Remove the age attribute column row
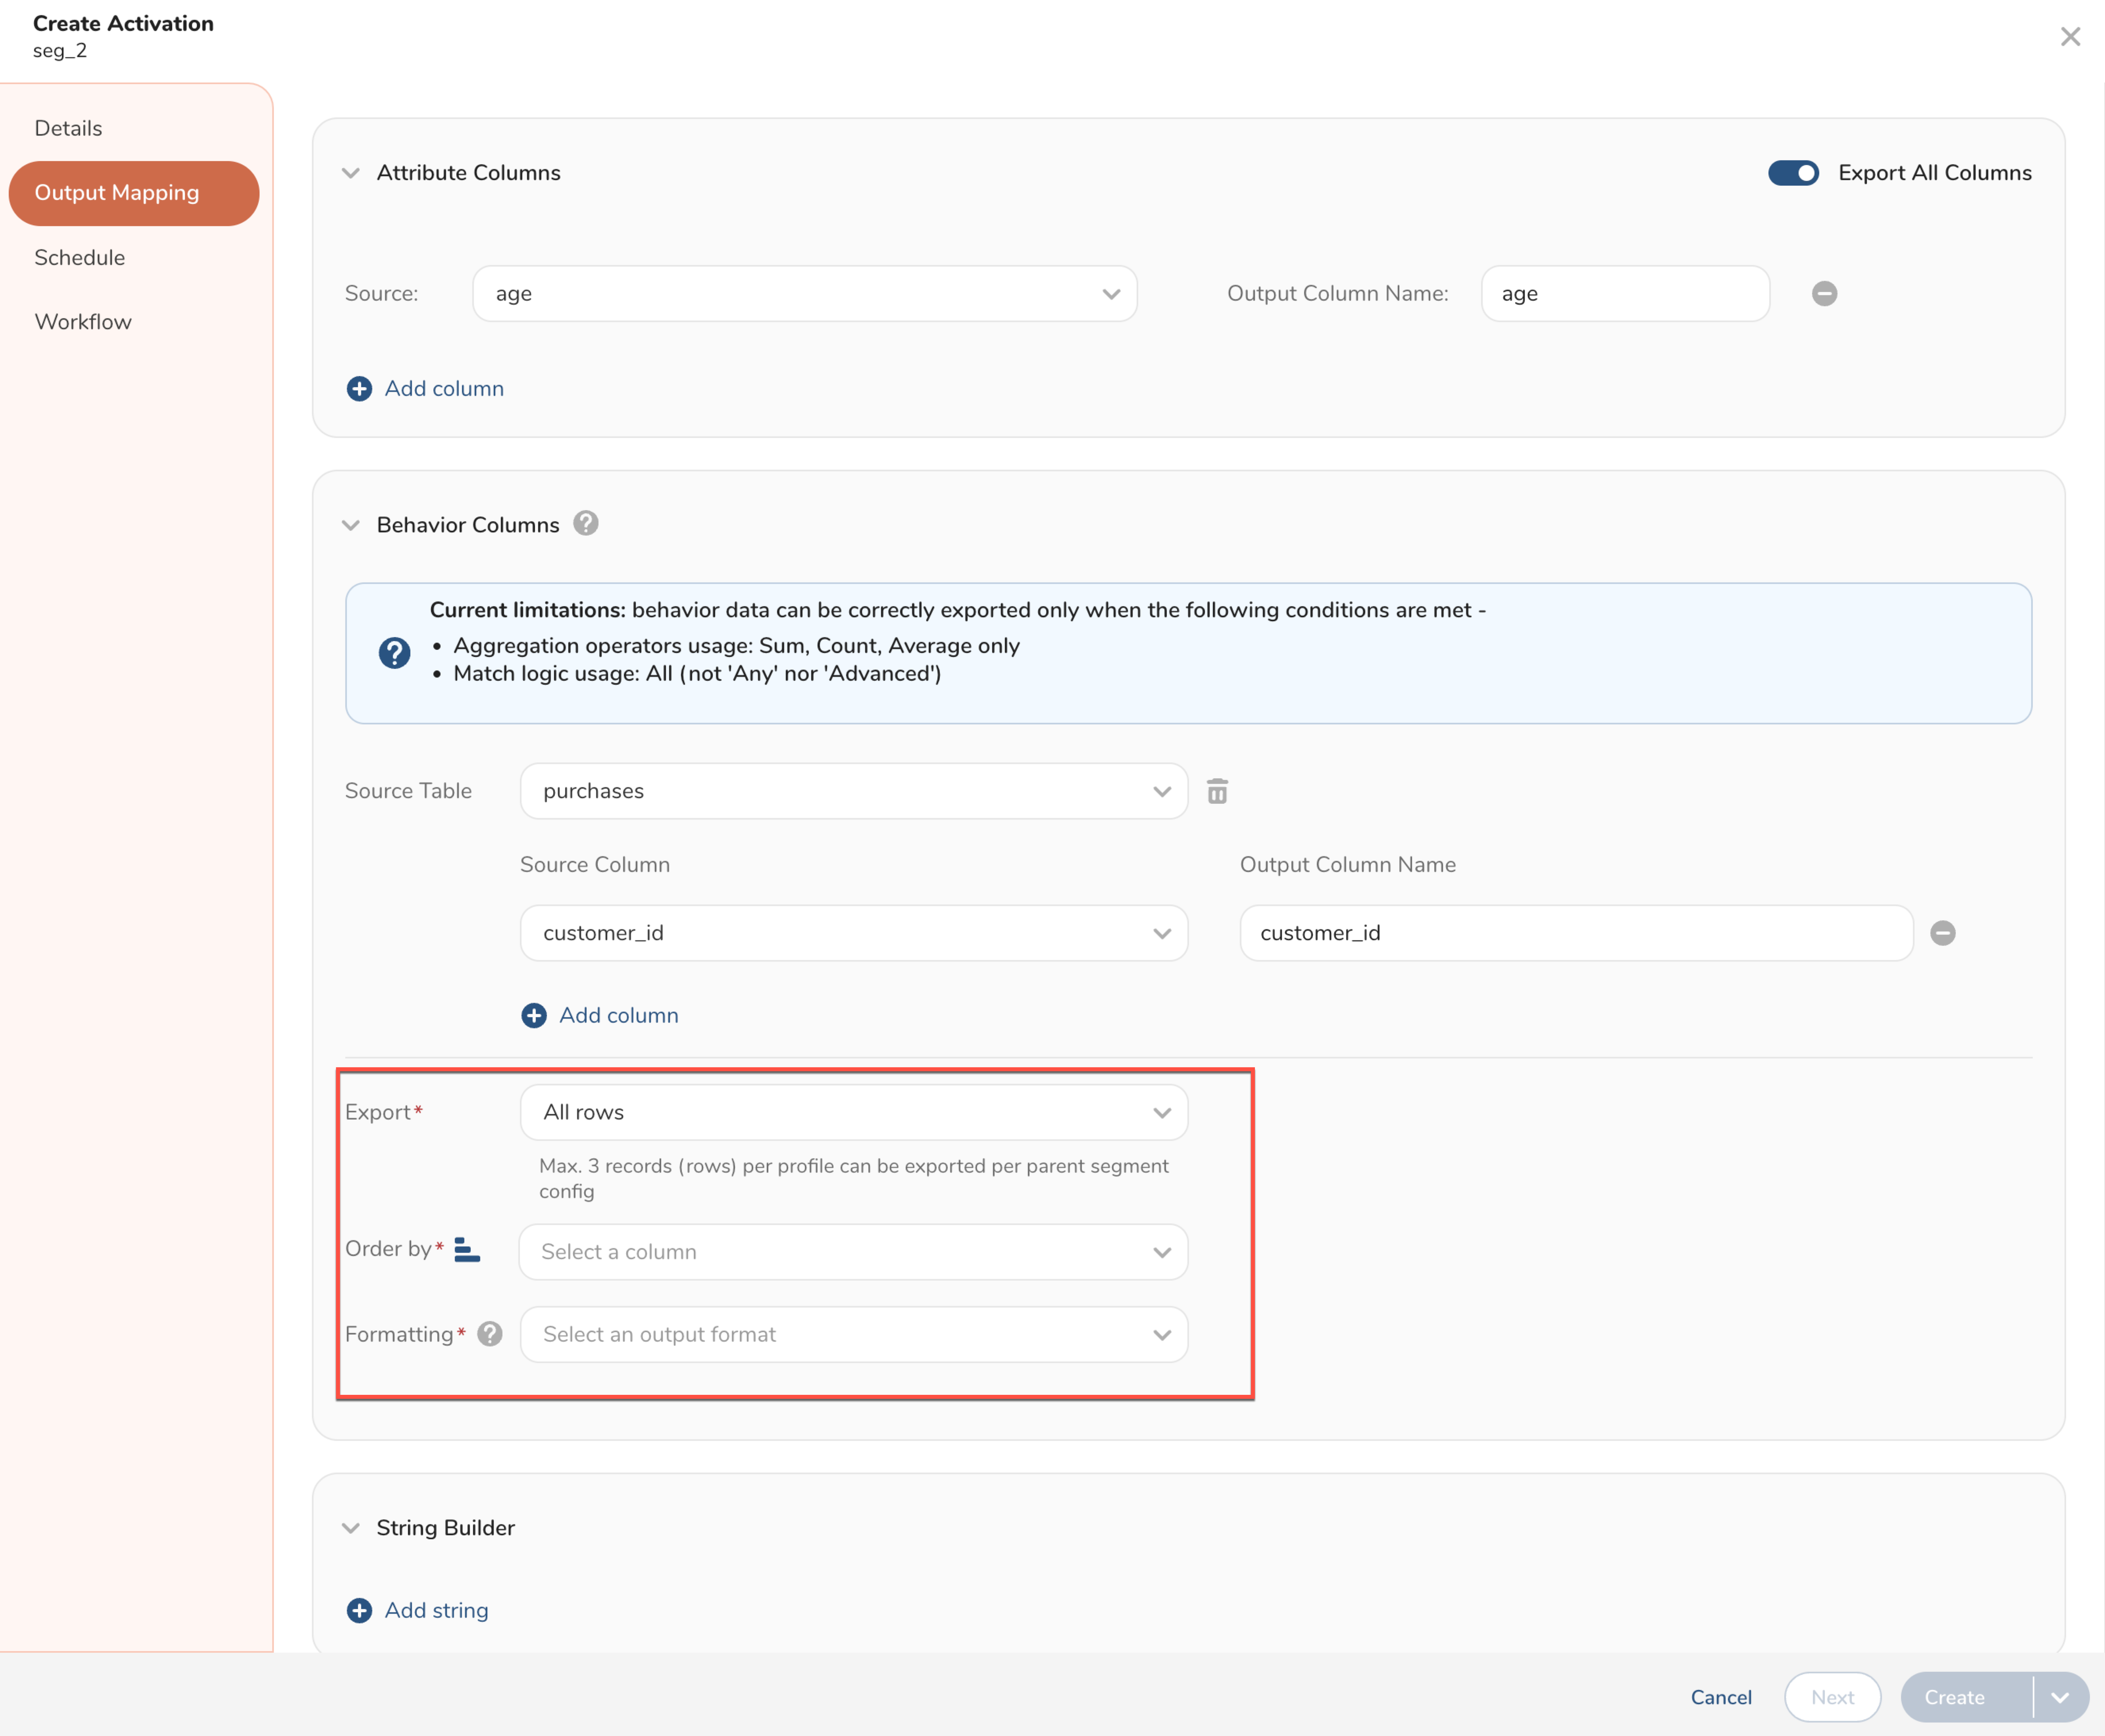 pyautogui.click(x=1824, y=293)
